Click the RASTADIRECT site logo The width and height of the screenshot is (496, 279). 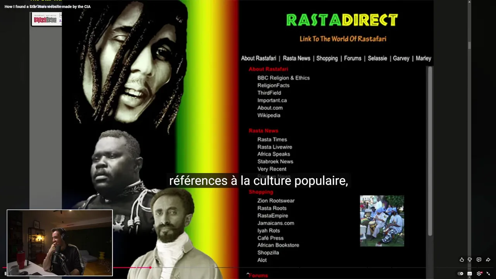342,20
